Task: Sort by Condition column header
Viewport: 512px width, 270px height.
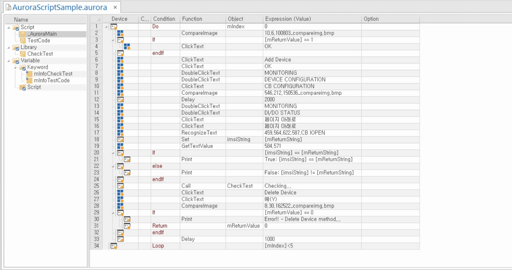Action: click(x=165, y=19)
